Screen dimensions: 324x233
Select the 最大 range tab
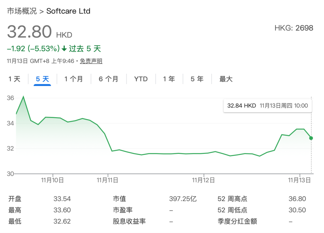click(226, 79)
